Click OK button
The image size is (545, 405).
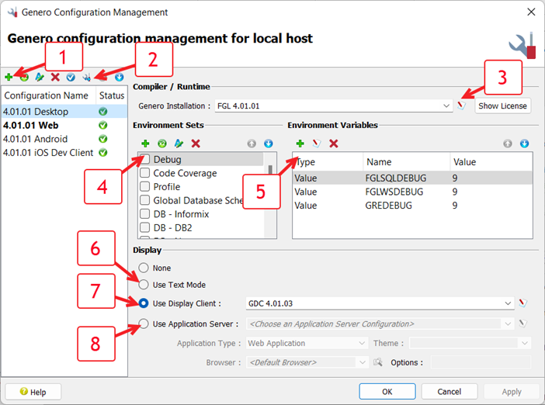387,392
